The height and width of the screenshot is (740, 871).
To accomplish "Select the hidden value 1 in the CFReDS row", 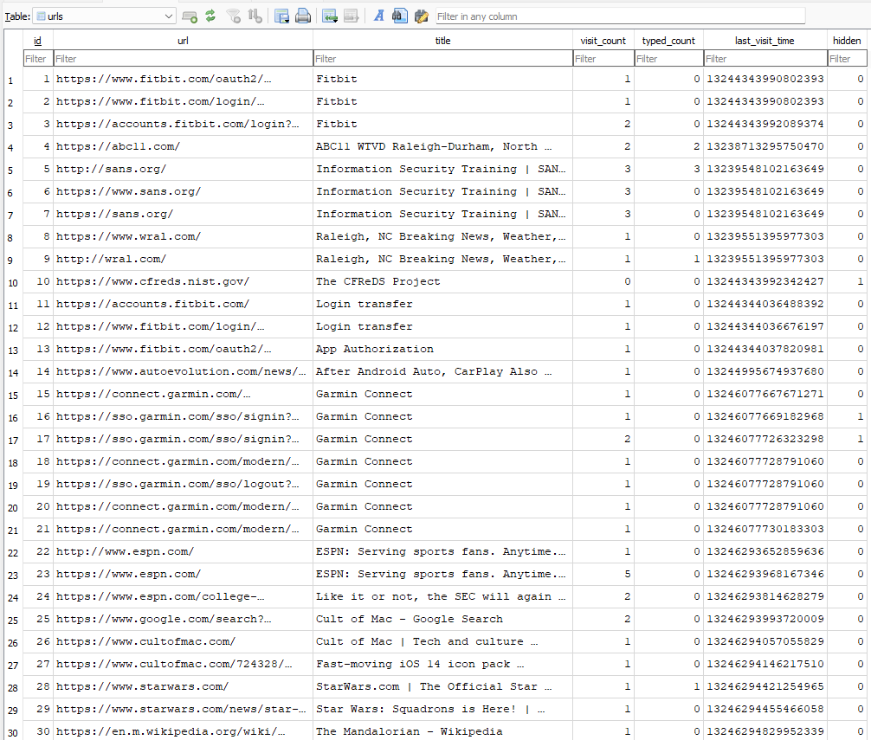I will (x=847, y=281).
